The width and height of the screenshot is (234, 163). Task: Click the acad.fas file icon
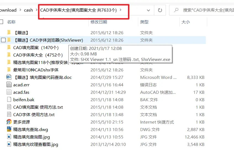pos(9,92)
